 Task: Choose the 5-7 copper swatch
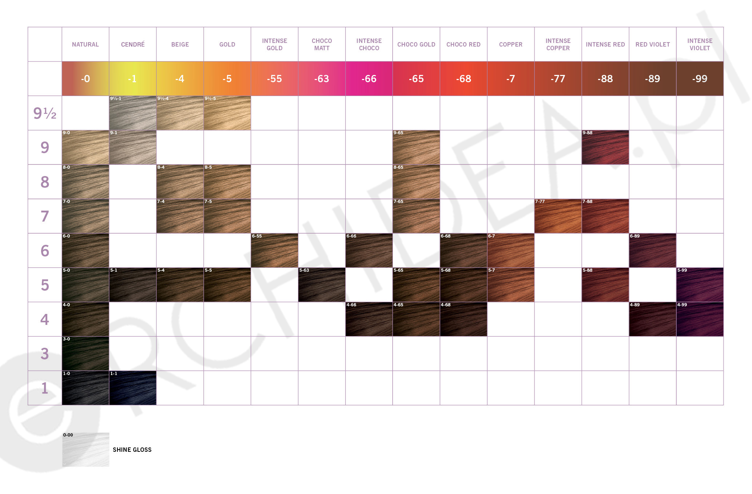[x=511, y=285]
